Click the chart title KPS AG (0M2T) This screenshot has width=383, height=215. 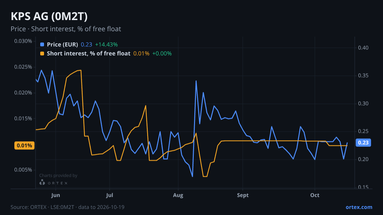click(x=49, y=17)
